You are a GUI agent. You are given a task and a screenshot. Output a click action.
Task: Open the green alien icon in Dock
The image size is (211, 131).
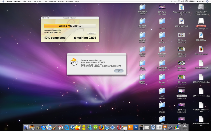pos(95,127)
